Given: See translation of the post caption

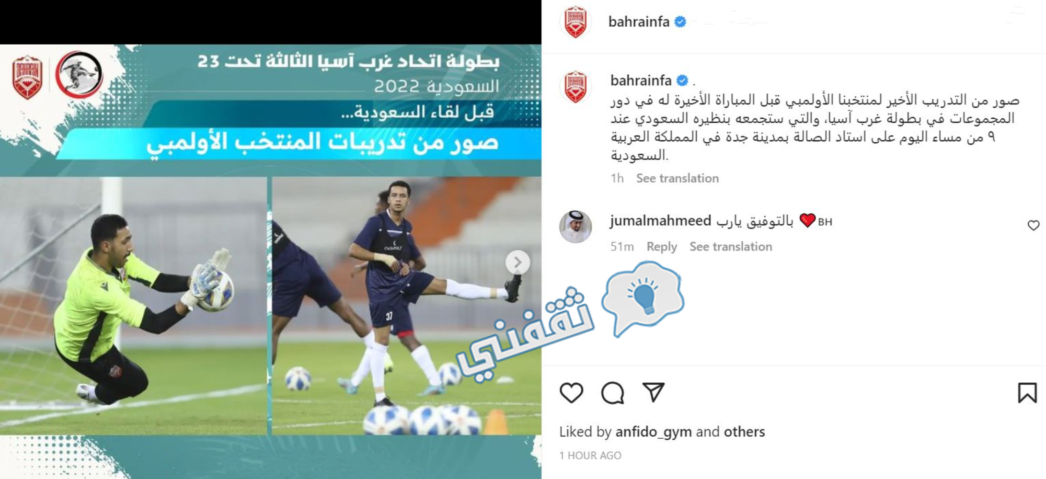Looking at the screenshot, I should [677, 178].
